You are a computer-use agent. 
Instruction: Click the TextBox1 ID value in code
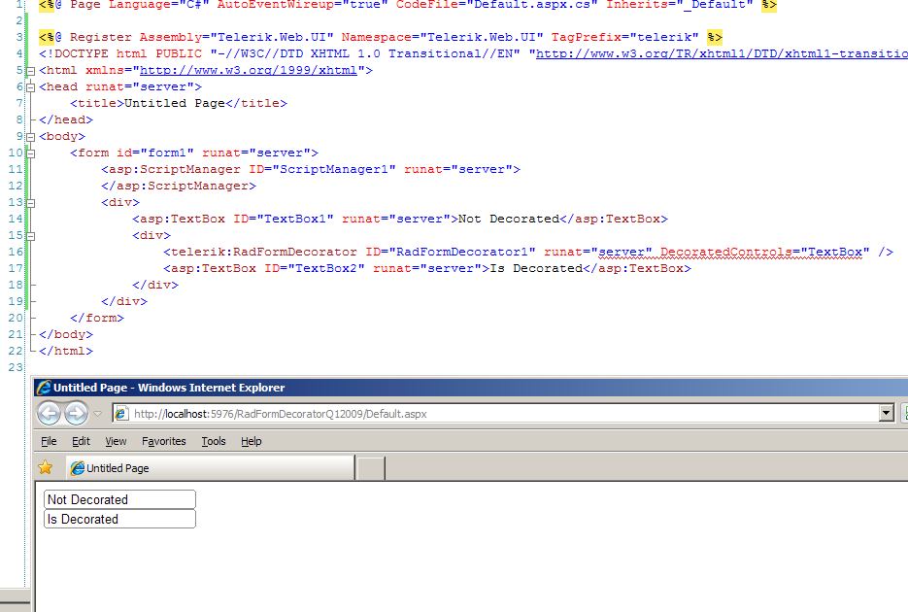[295, 219]
